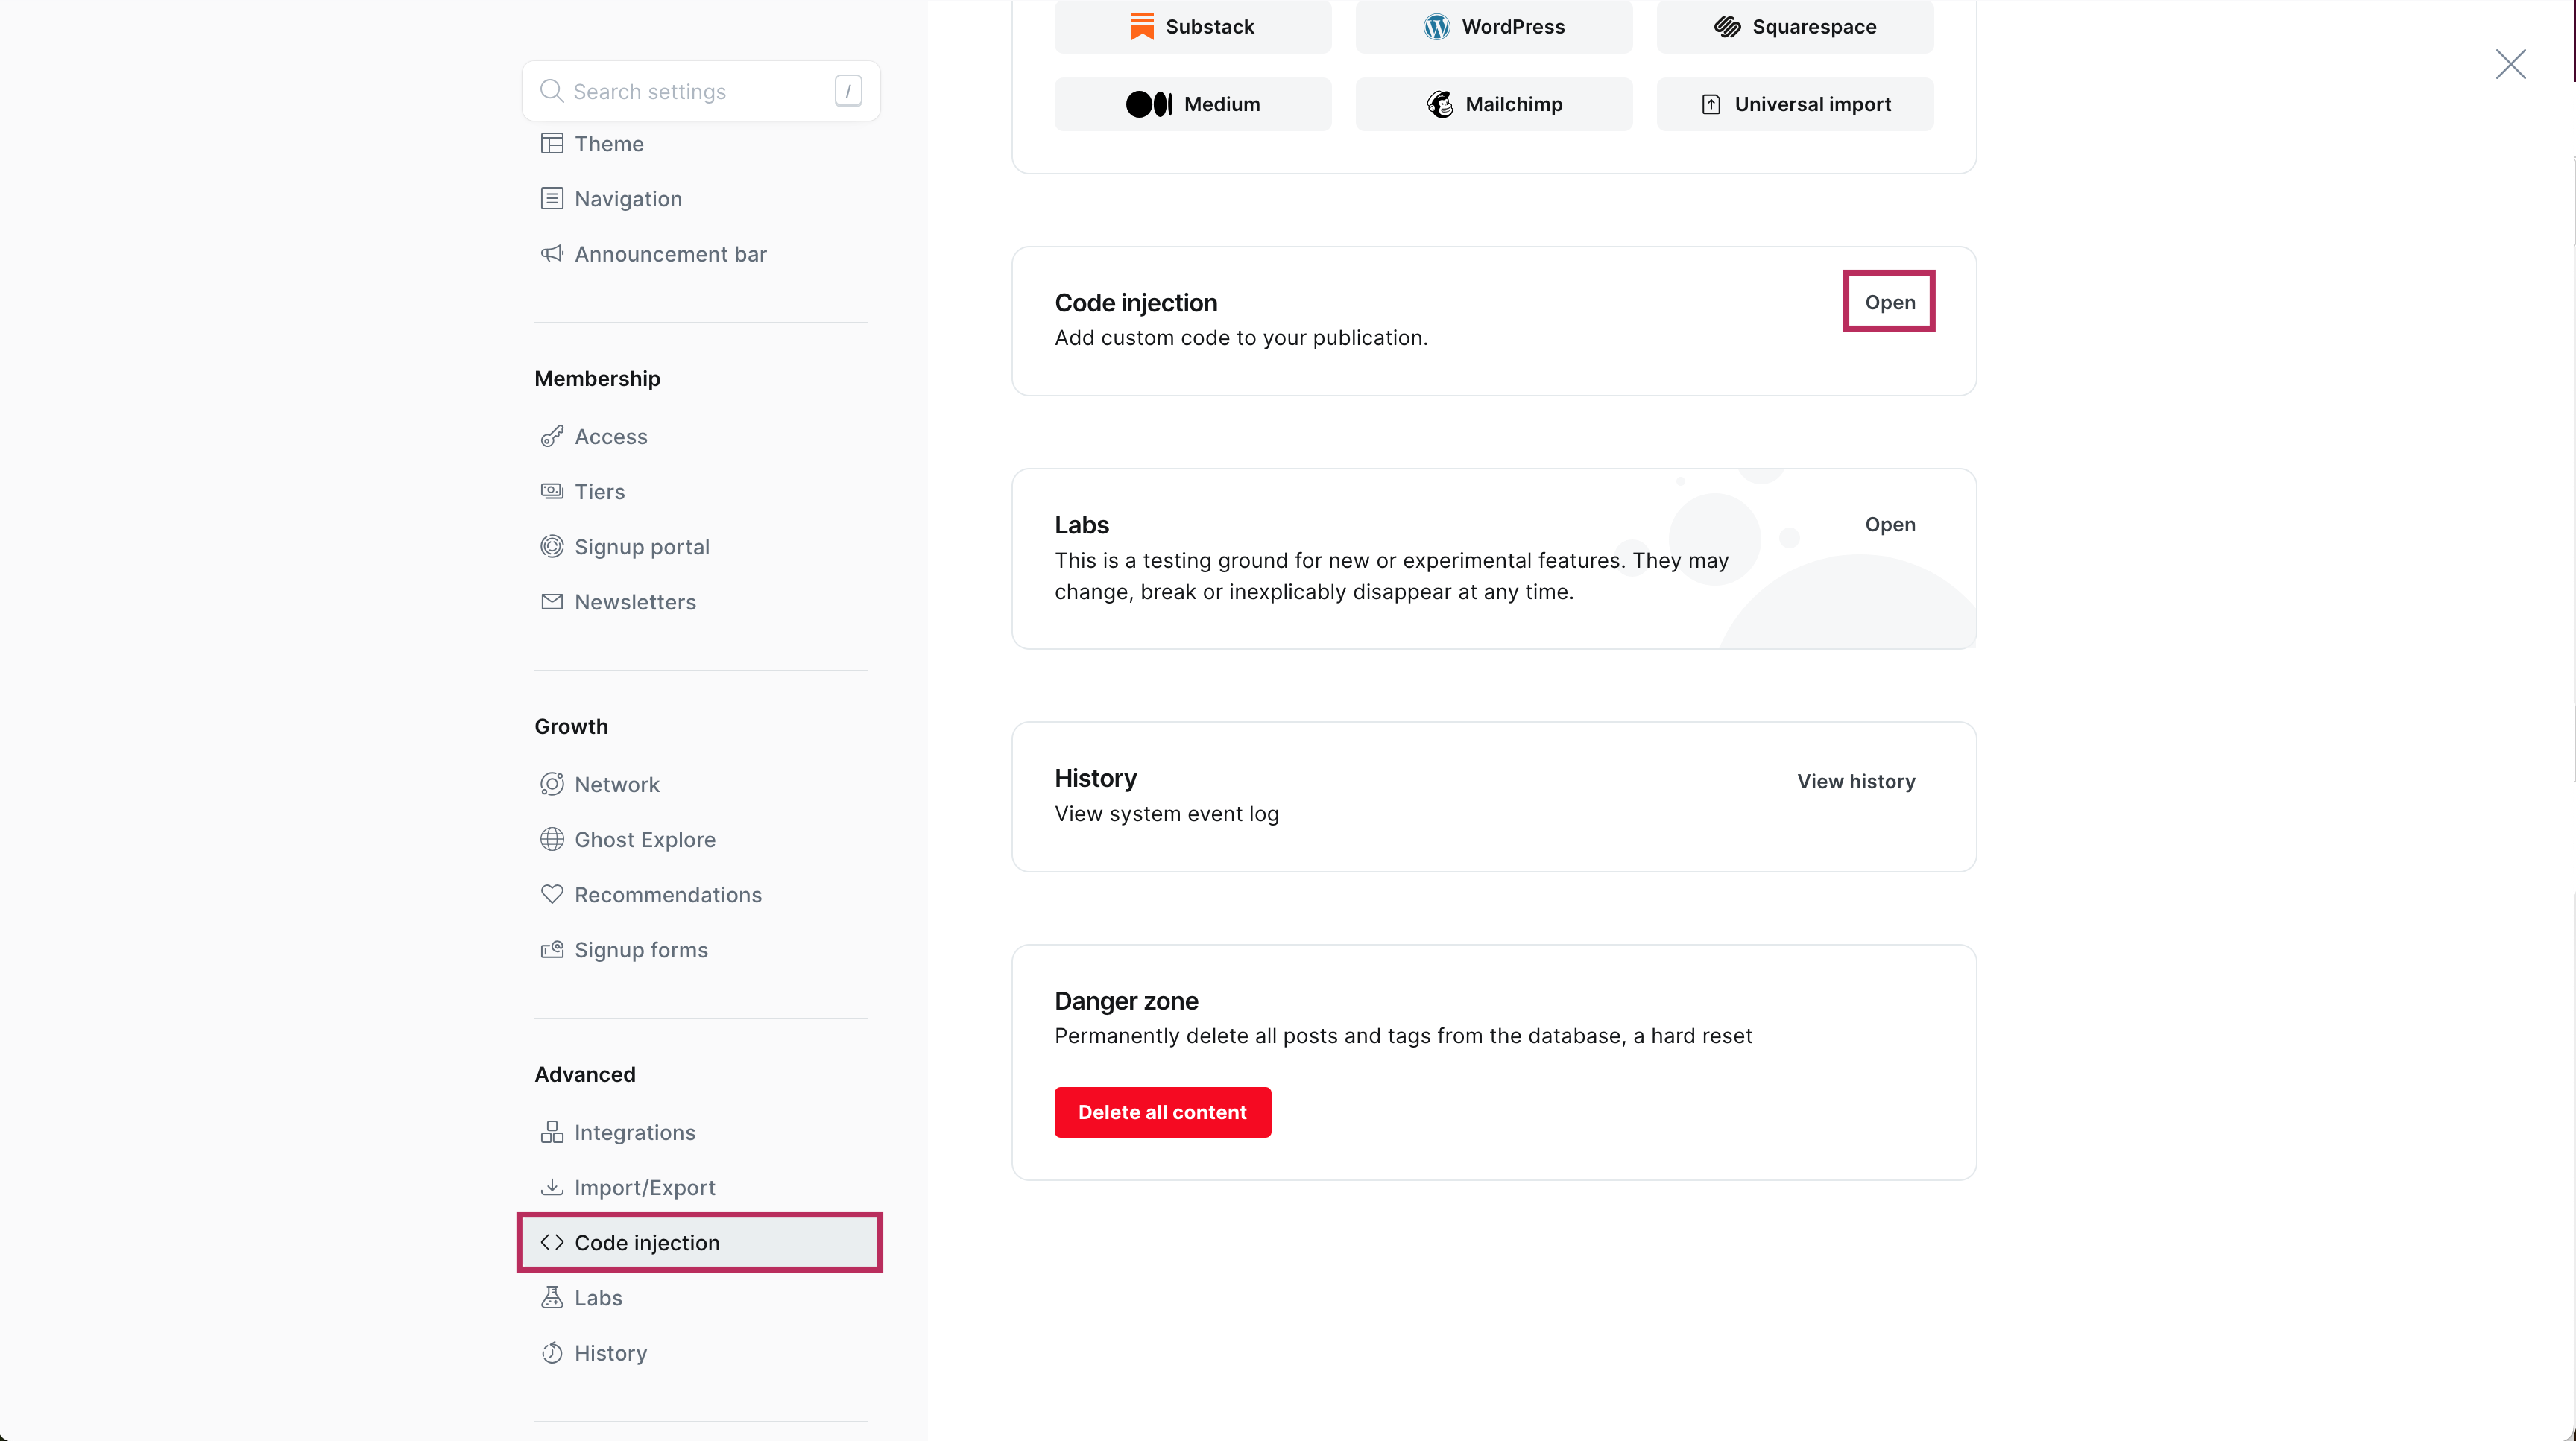Click the Integrations blocks icon
The image size is (2576, 1441).
pos(551,1133)
